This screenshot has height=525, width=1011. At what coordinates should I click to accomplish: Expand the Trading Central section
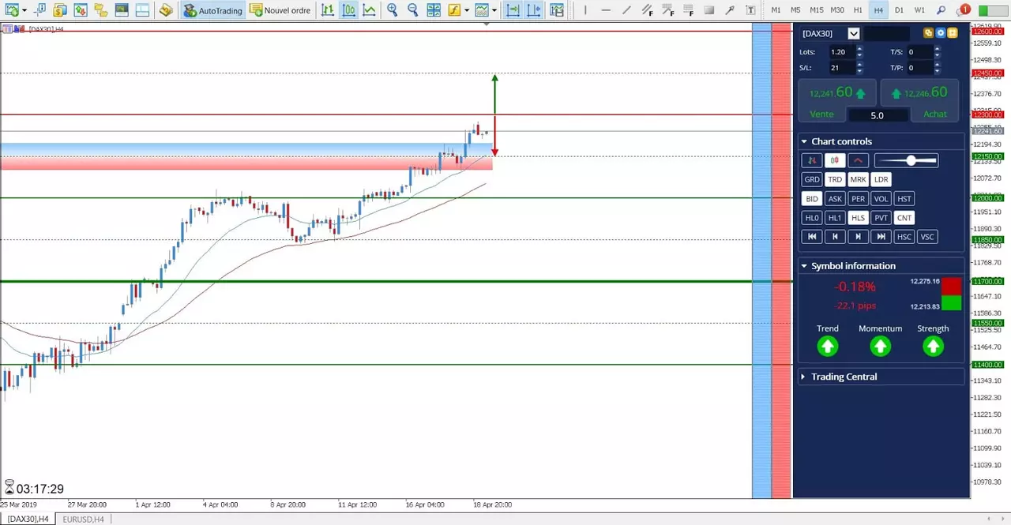click(804, 377)
